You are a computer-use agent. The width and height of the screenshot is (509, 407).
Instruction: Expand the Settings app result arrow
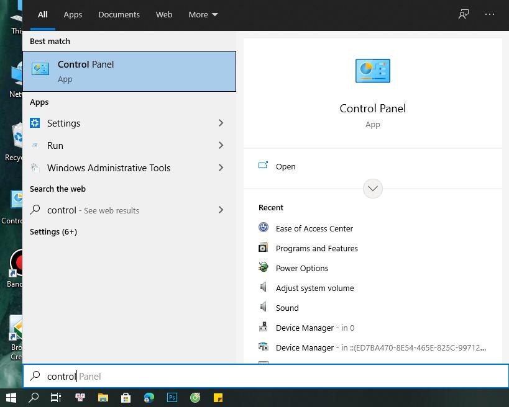coord(221,123)
